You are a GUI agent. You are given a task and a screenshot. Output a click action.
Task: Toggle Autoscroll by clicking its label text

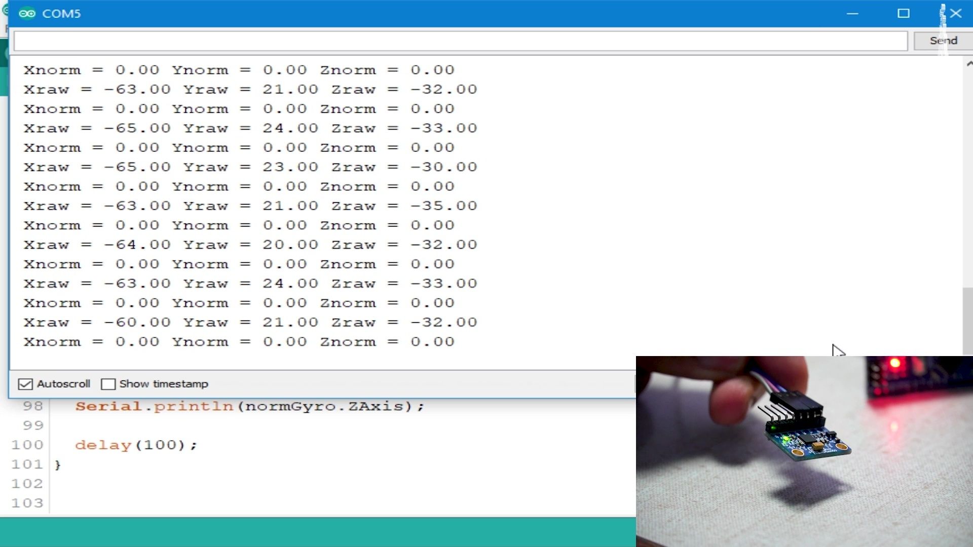pyautogui.click(x=63, y=384)
